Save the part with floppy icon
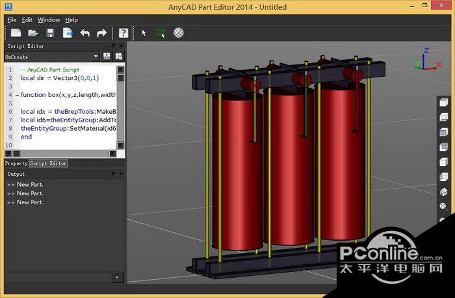Screen dimensions: 455x298 tap(50, 33)
